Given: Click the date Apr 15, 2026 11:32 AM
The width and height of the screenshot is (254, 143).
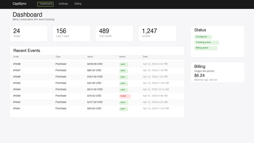Looking at the screenshot, I should pos(156,83).
